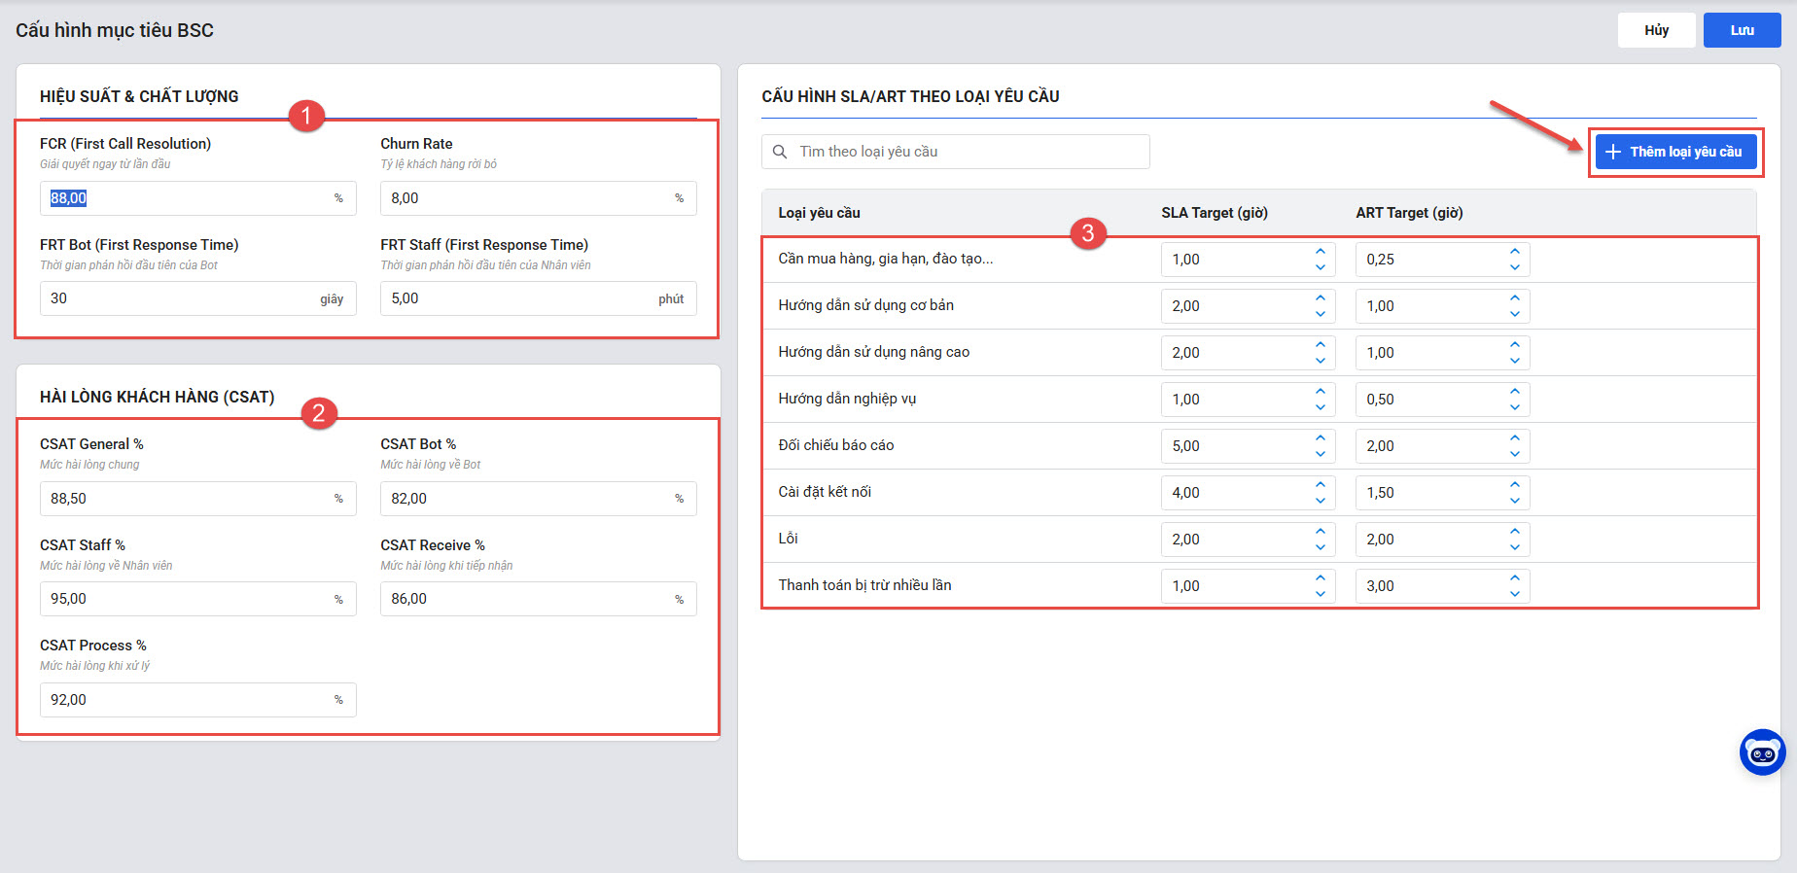1797x873 pixels.
Task: Open the chatbot assistant floating icon
Action: click(1762, 752)
